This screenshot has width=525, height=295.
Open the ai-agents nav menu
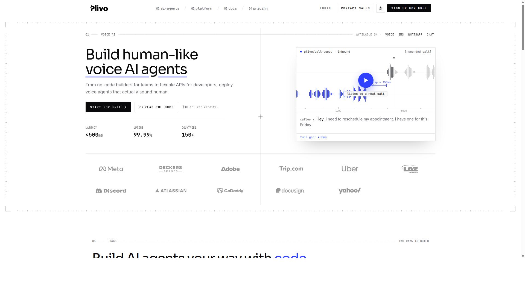point(168,8)
